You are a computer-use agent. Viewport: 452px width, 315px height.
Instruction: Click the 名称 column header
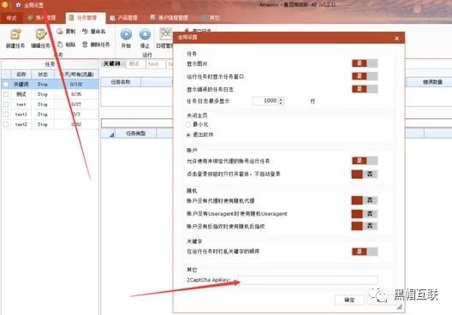pyautogui.click(x=21, y=74)
